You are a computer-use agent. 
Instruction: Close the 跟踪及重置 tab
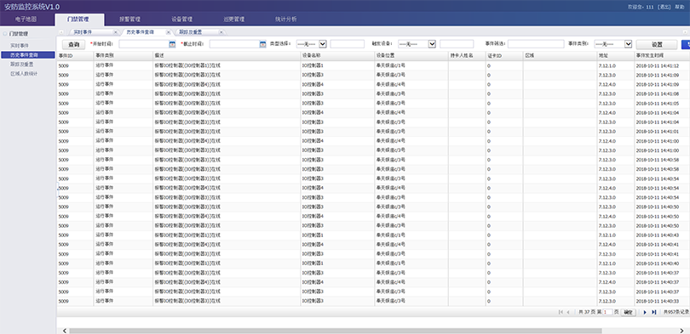221,32
